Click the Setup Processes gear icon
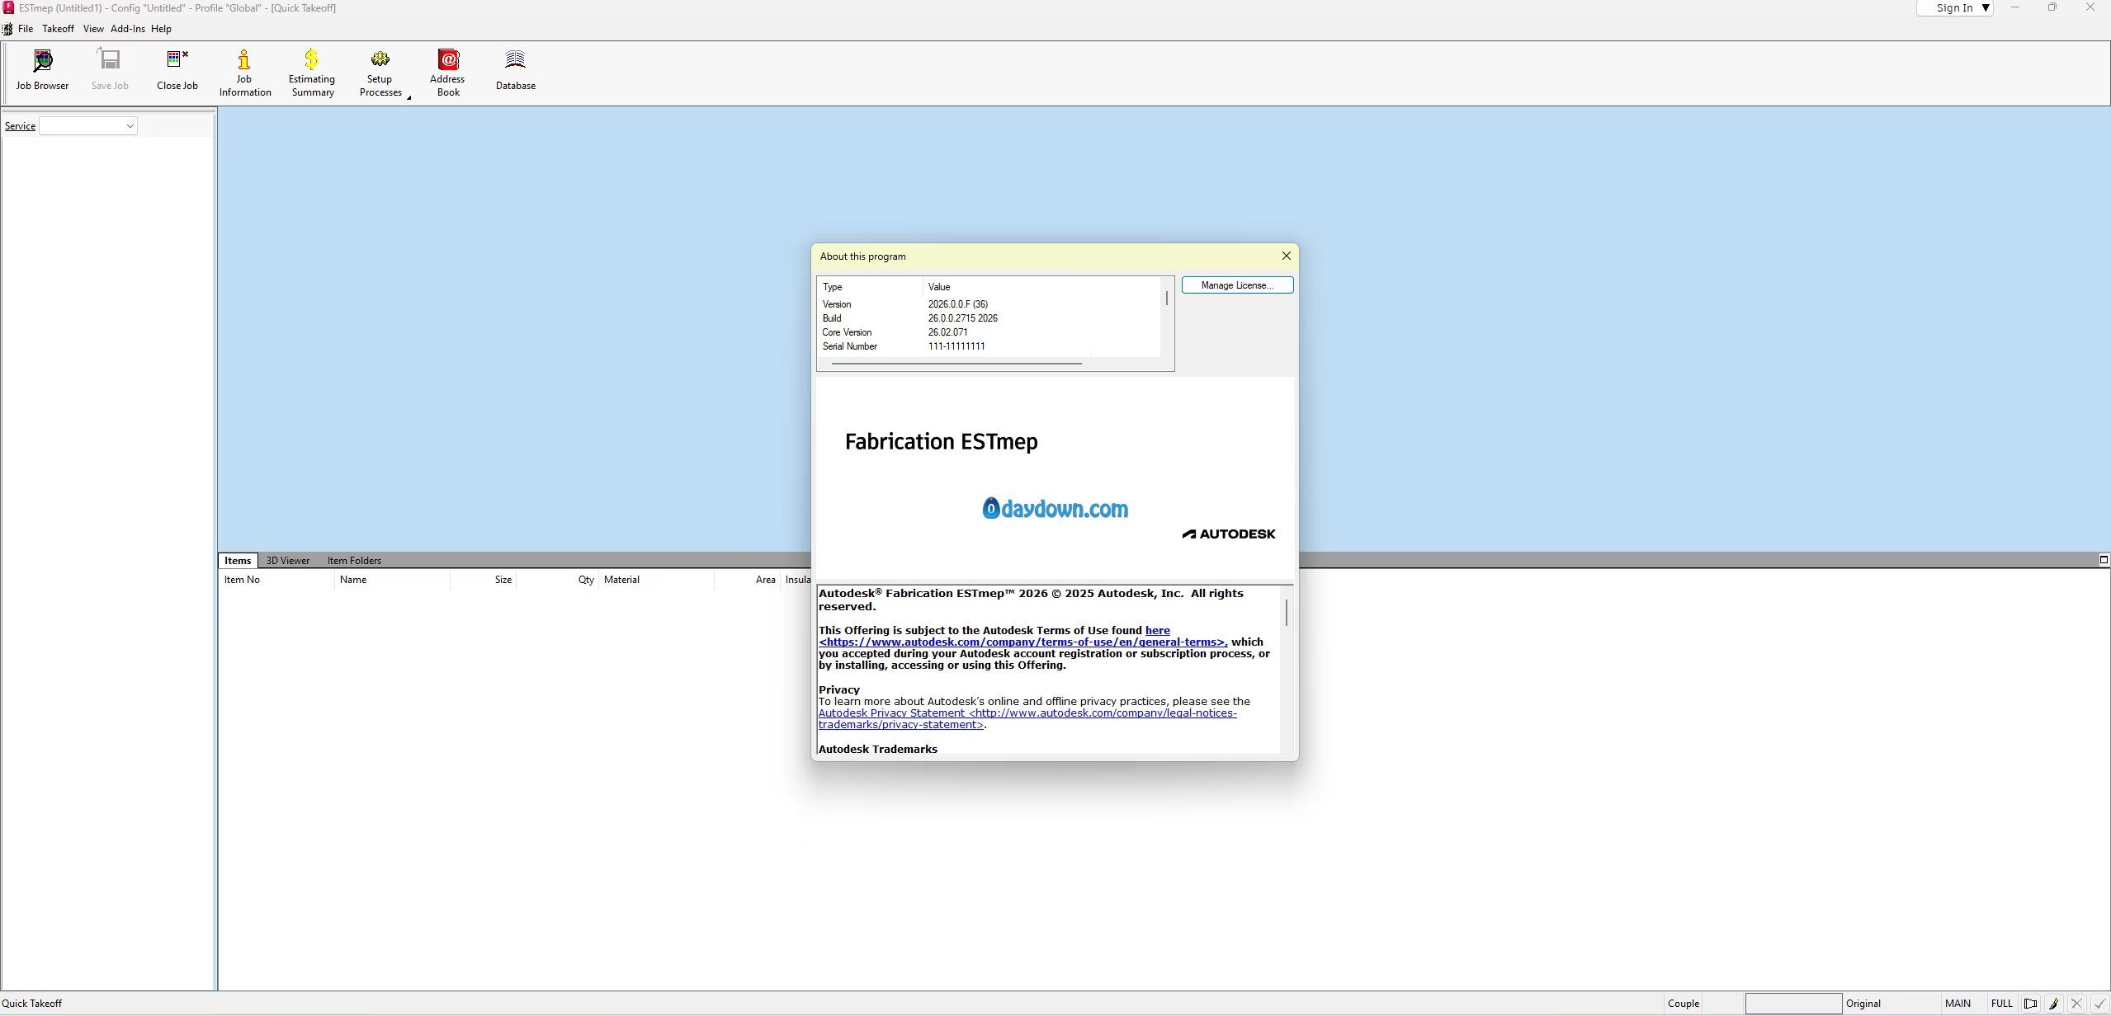Image resolution: width=2111 pixels, height=1016 pixels. 380,59
